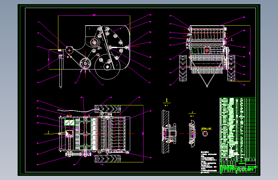Click the triangular hitch tip below rear view

(207, 86)
